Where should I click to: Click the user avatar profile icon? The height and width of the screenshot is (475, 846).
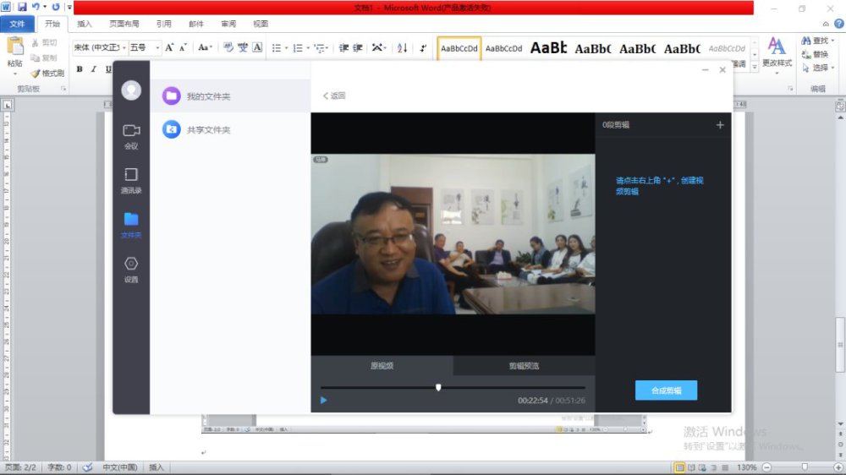point(131,90)
